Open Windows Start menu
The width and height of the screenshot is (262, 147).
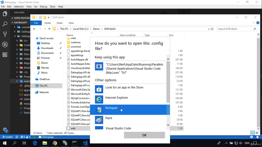pyautogui.click(x=5, y=143)
